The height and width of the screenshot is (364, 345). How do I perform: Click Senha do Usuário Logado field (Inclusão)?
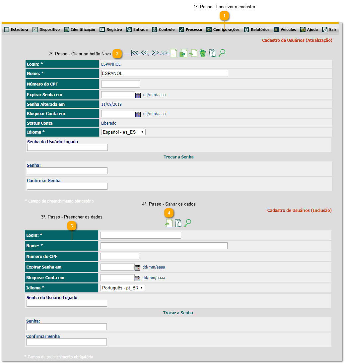[x=67, y=303]
